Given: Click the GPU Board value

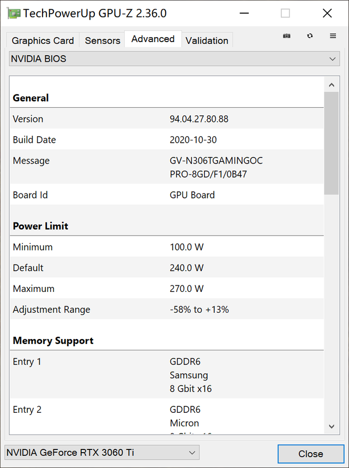Looking at the screenshot, I should tap(192, 195).
